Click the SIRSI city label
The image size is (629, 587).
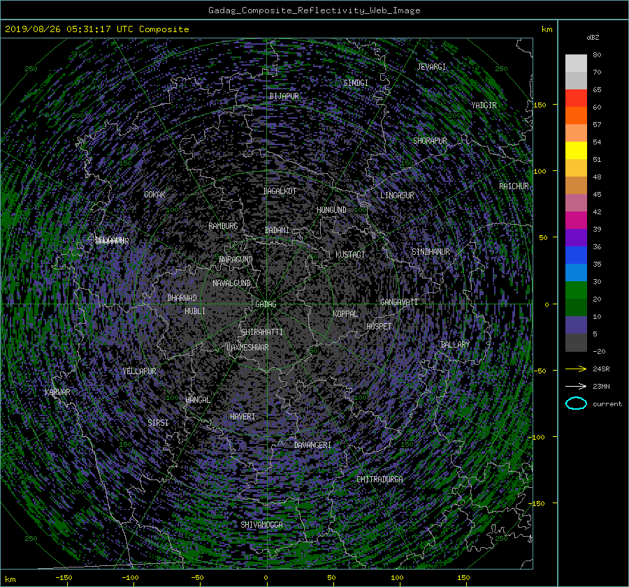click(158, 423)
